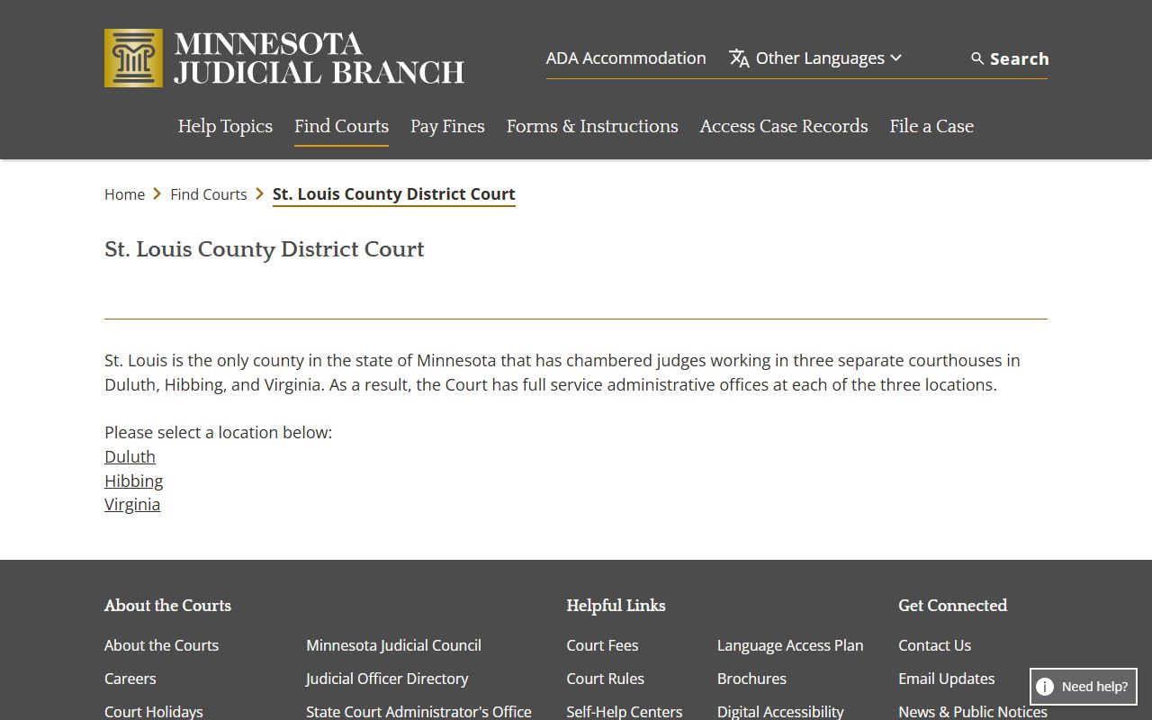
Task: Click the St. Louis County District Court heading
Action: (264, 249)
